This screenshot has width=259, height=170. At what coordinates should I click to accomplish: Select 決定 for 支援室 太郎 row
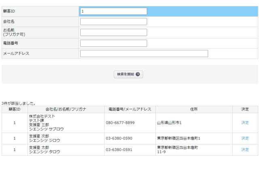pyautogui.click(x=245, y=150)
